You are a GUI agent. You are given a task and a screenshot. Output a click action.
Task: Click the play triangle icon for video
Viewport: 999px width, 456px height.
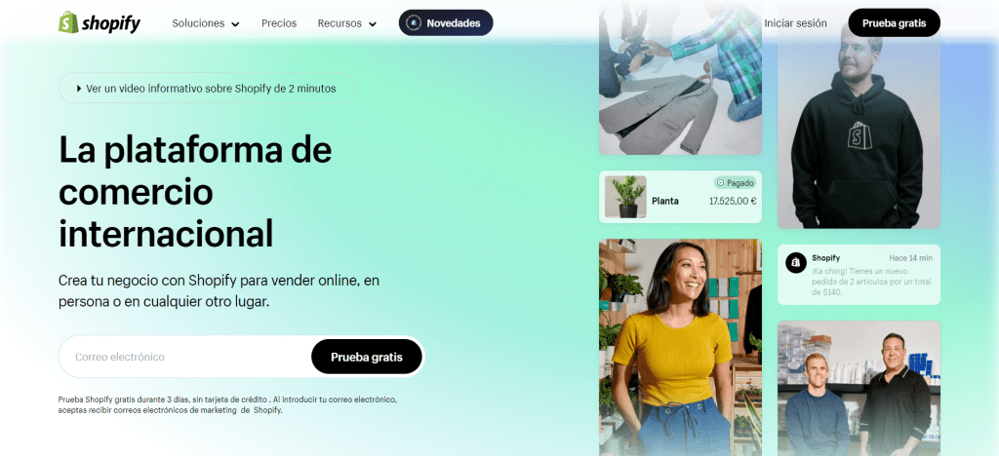(79, 89)
